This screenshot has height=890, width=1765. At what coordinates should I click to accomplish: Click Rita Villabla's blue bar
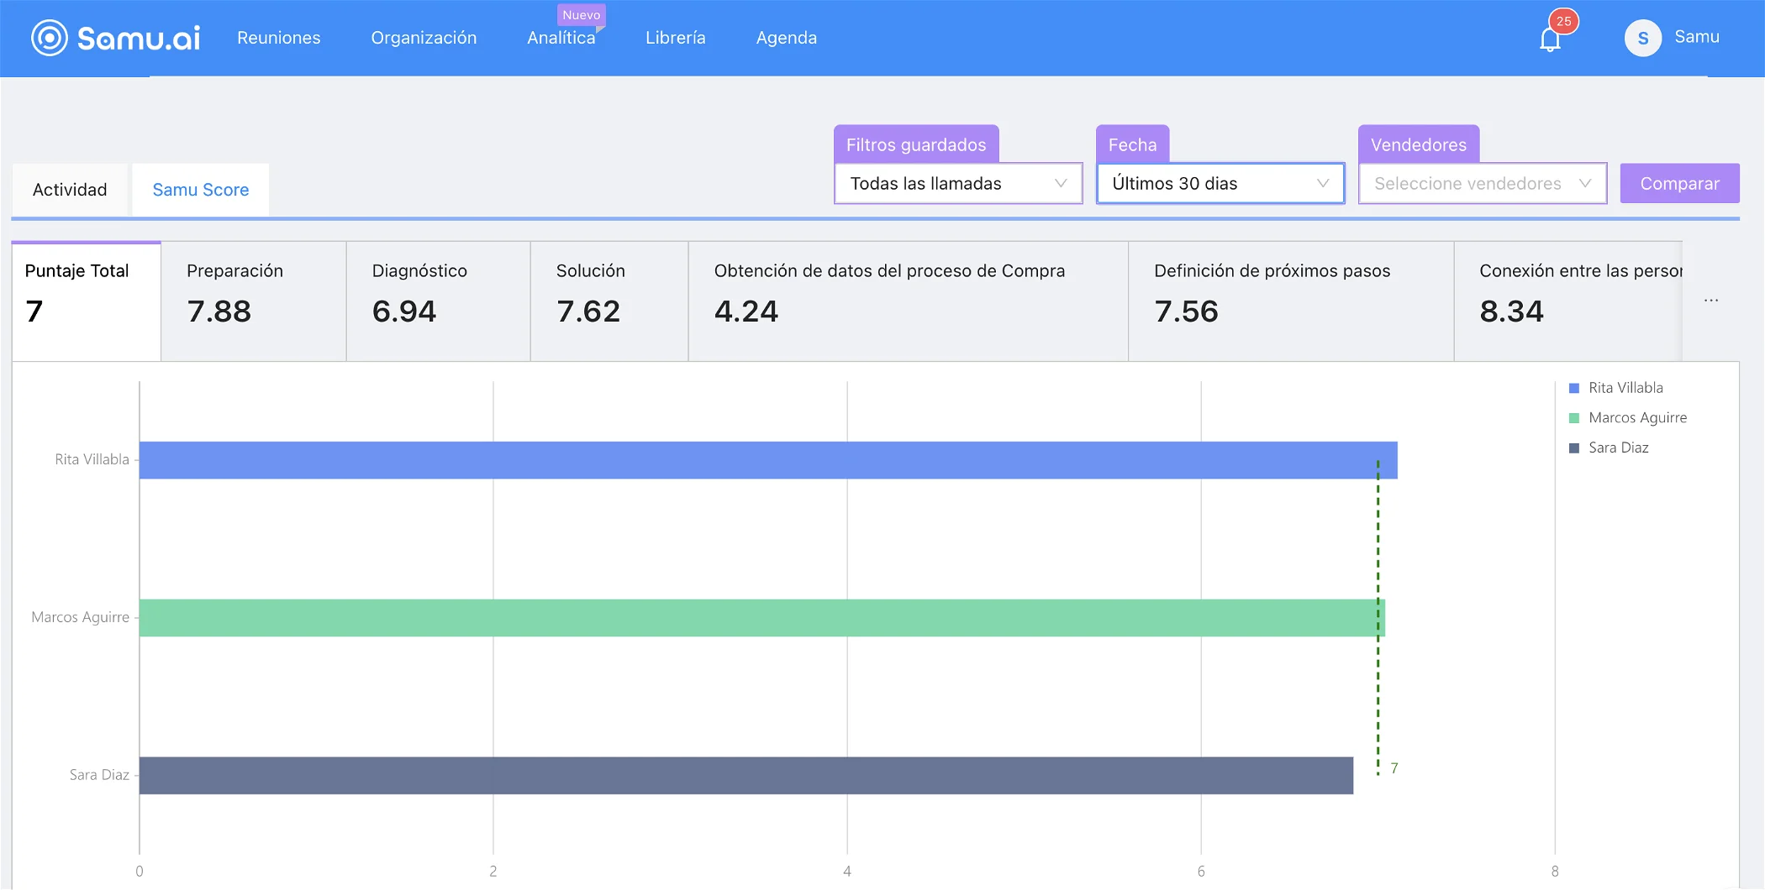click(x=767, y=460)
